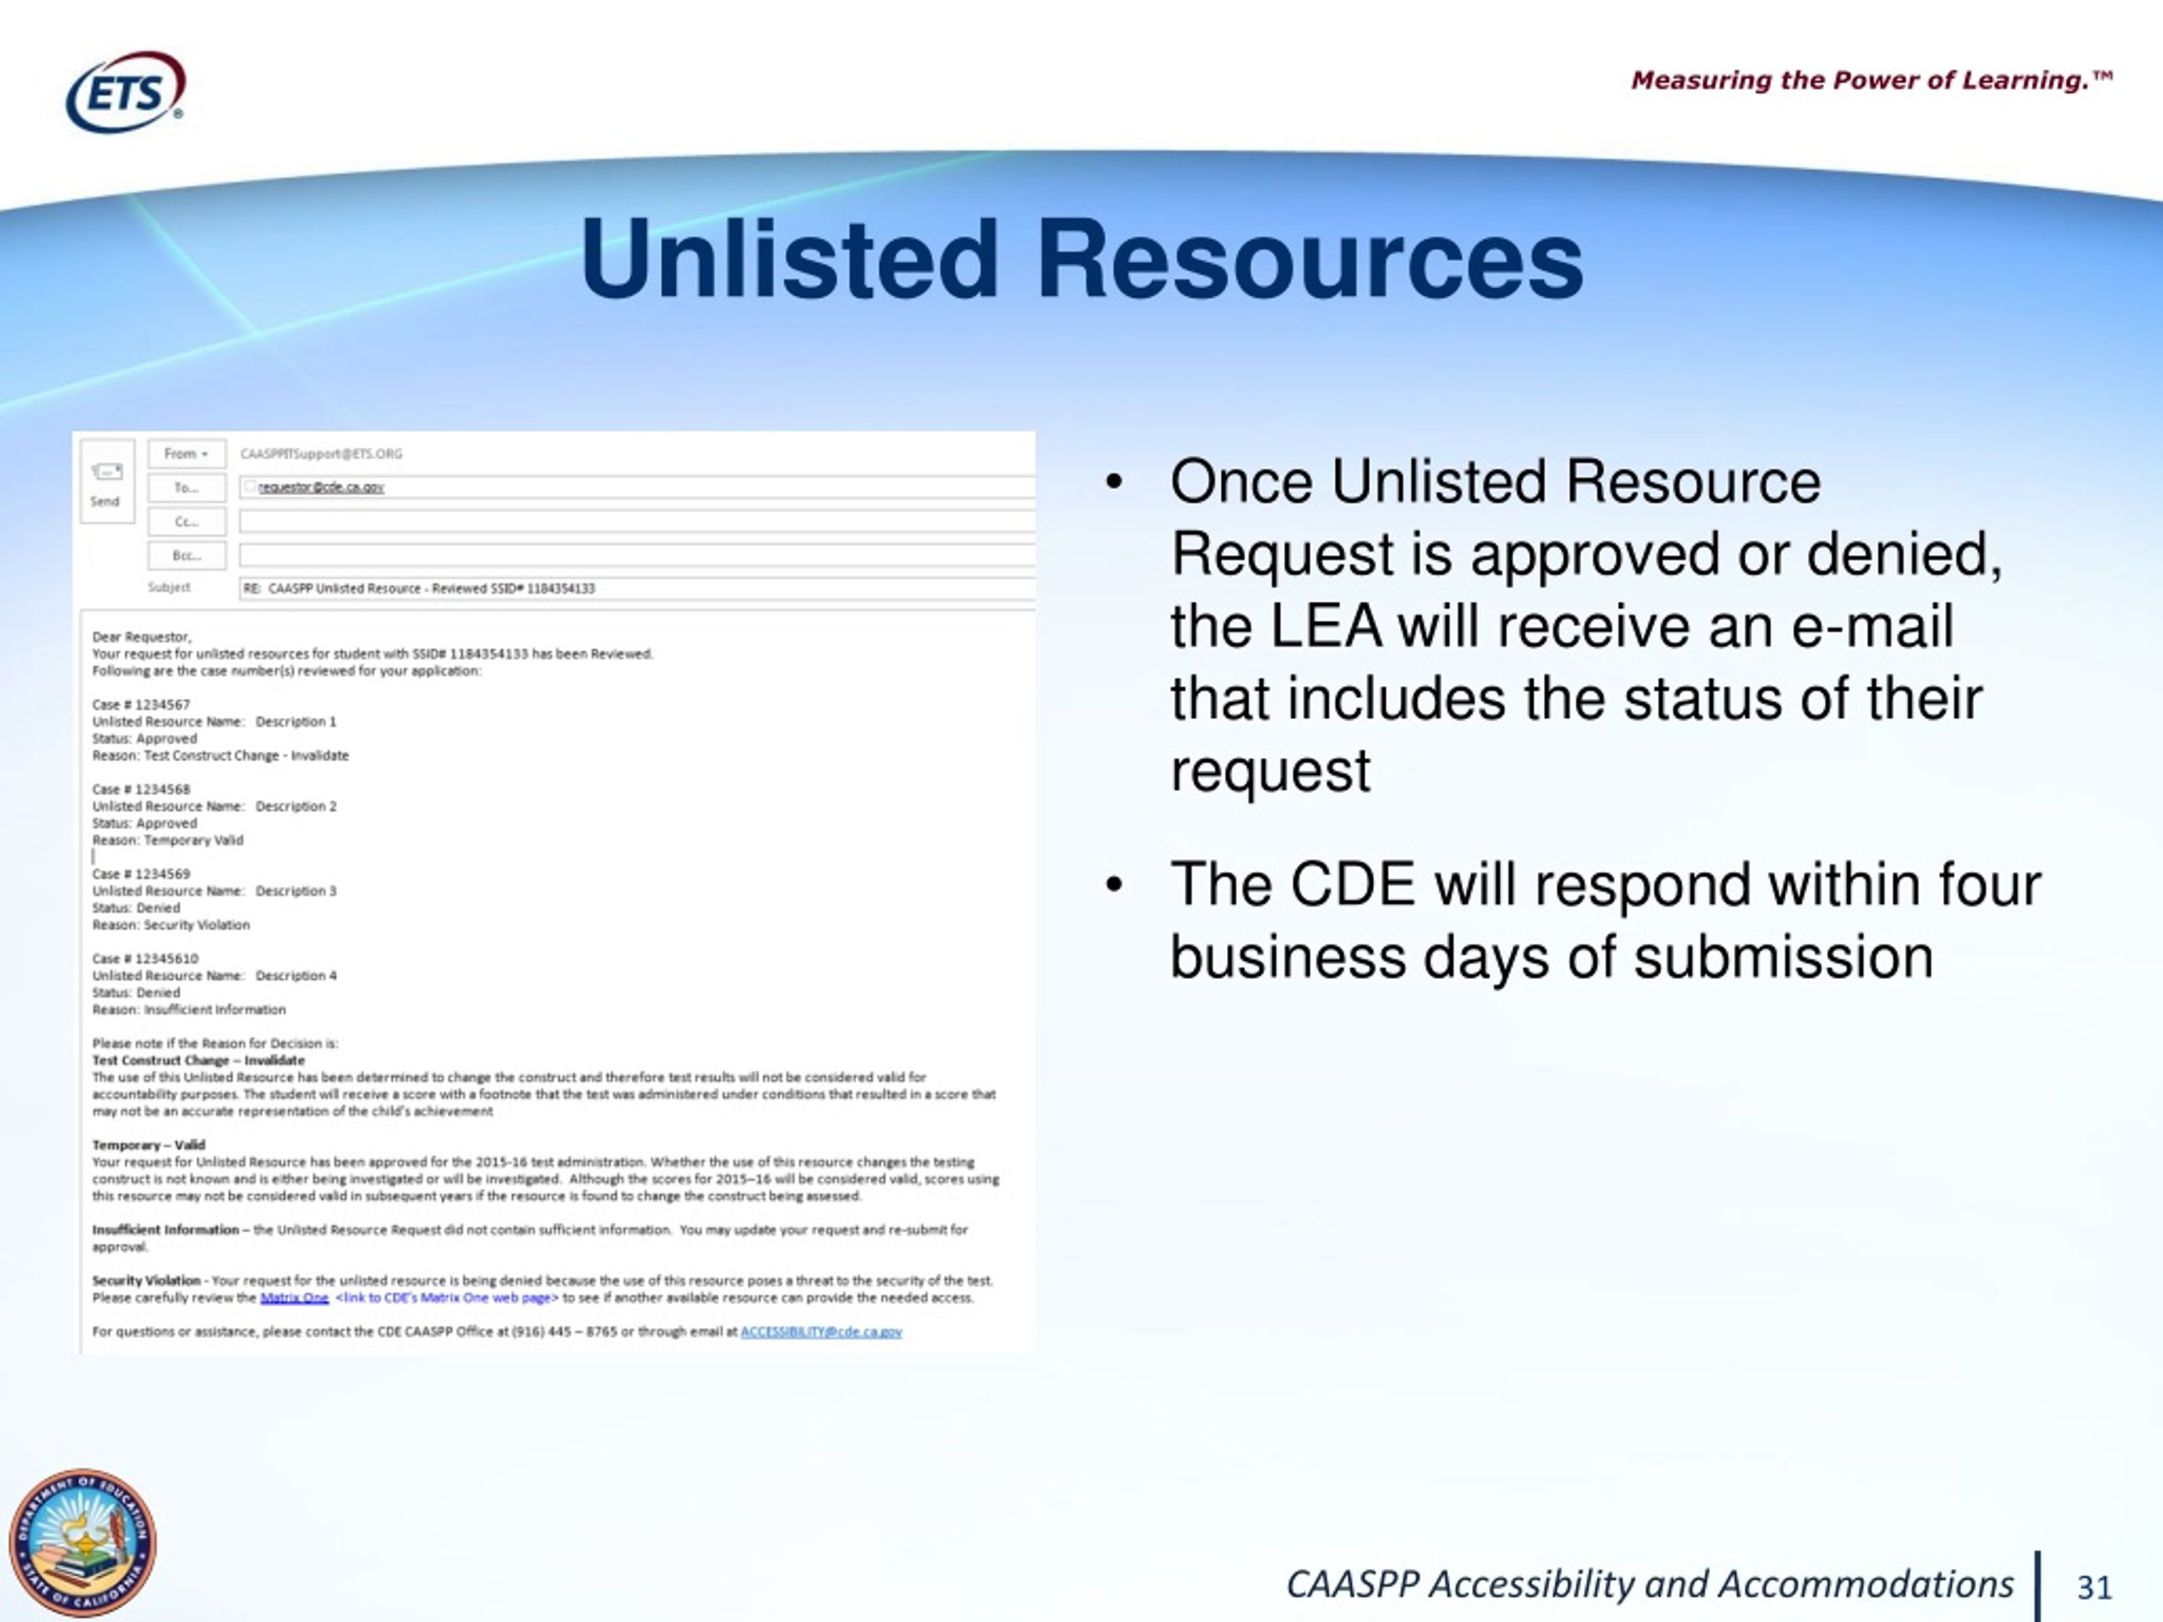This screenshot has height=1622, width=2163.
Task: Click the Subject field with CAASPP Unlisted Resource
Action: coord(638,589)
